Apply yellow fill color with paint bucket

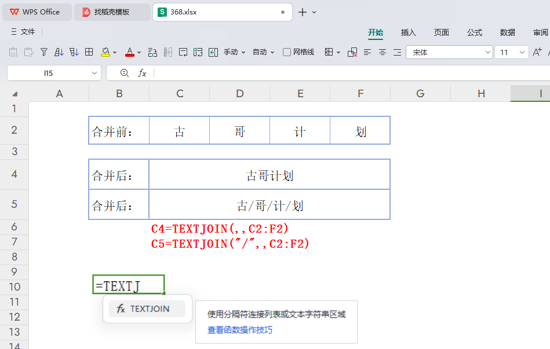105,52
